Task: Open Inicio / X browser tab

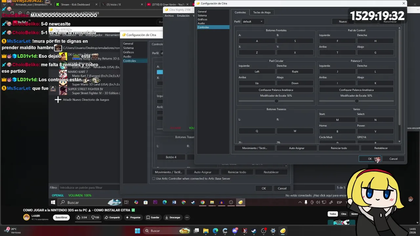Action: pyautogui.click(x=114, y=5)
